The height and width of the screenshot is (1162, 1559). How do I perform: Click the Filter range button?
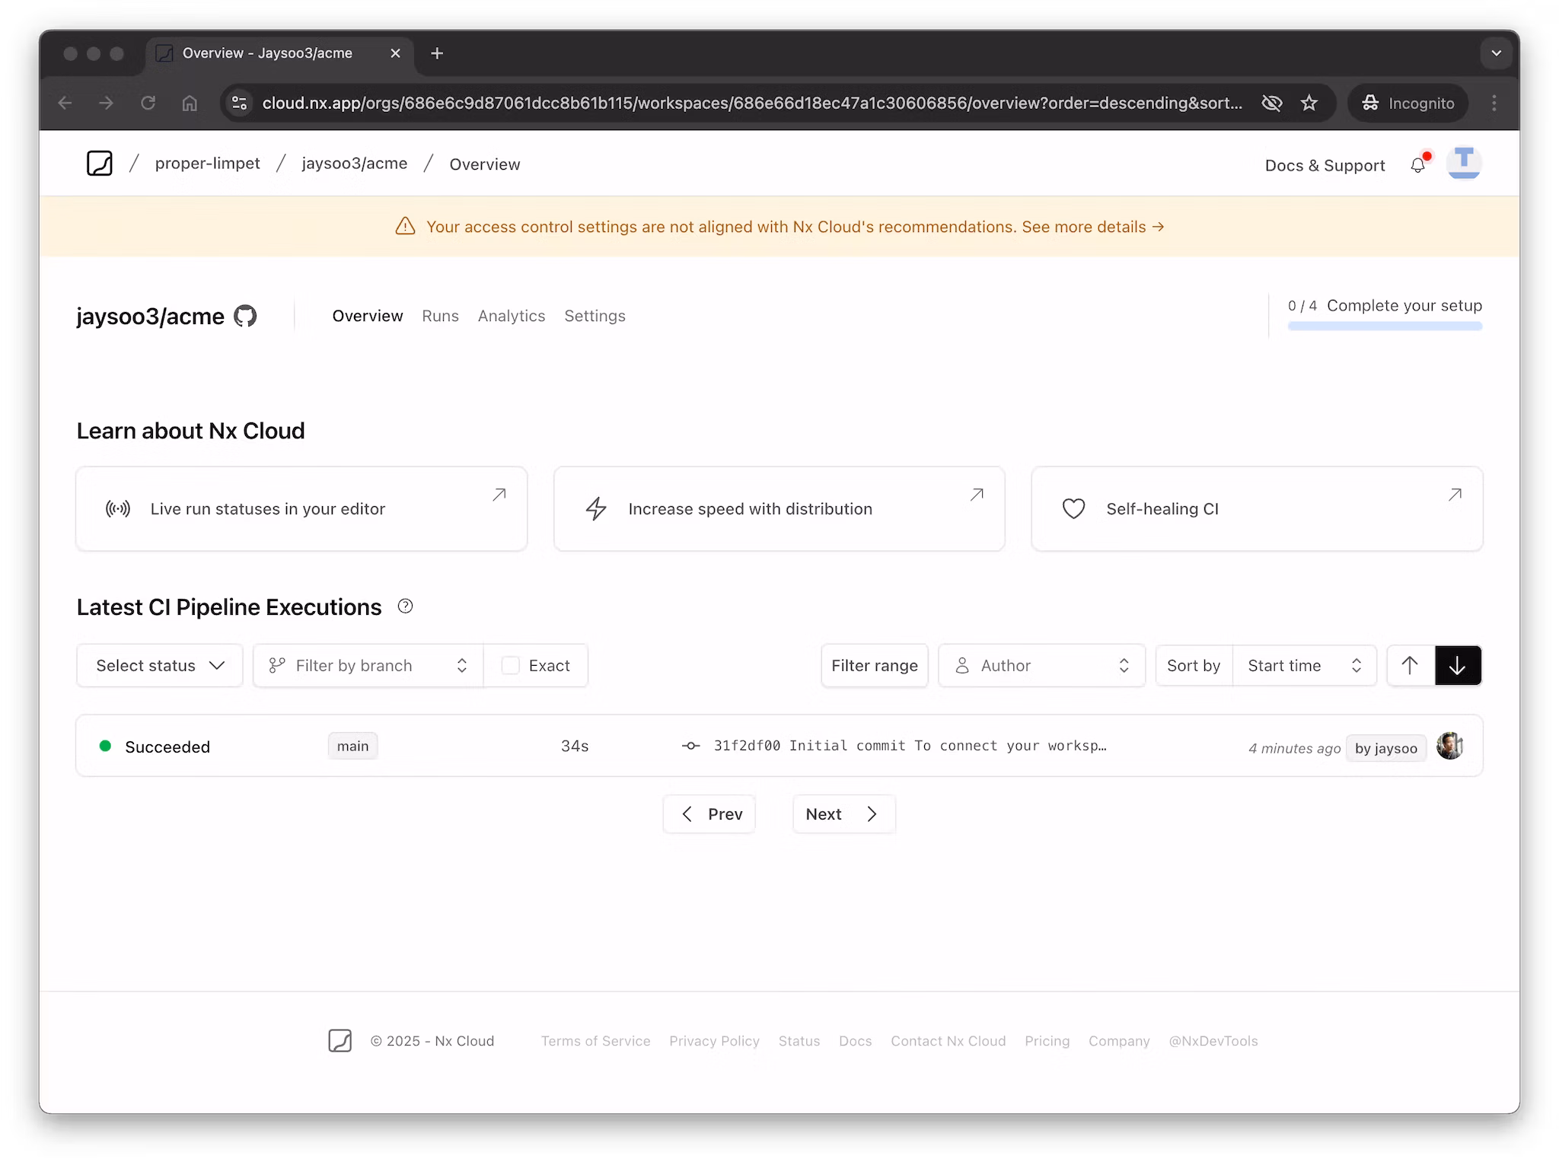[x=874, y=666]
